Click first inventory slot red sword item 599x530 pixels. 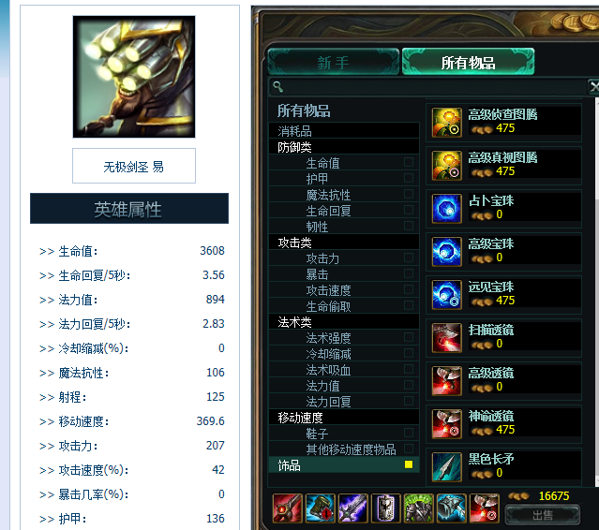[288, 508]
